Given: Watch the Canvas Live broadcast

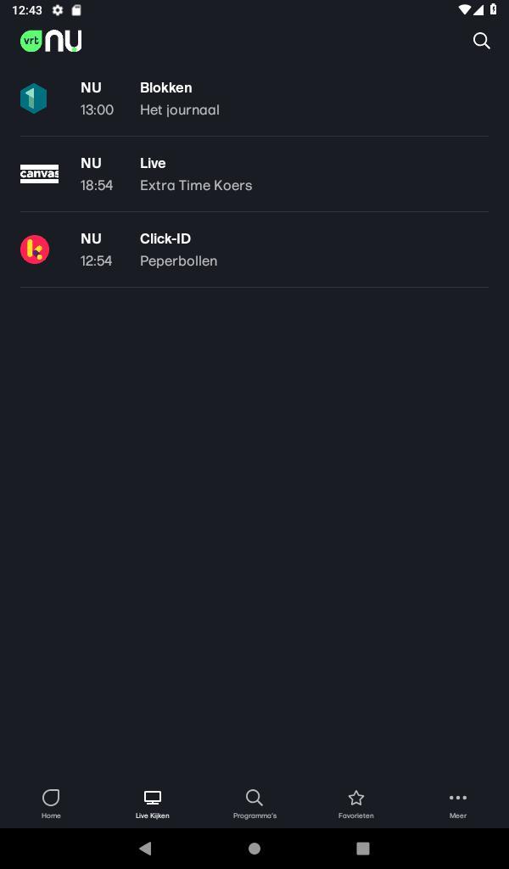Looking at the screenshot, I should tap(153, 163).
